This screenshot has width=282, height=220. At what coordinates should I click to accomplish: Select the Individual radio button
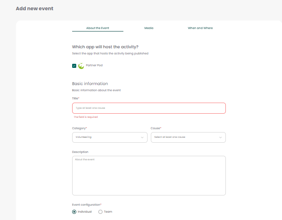point(74,212)
